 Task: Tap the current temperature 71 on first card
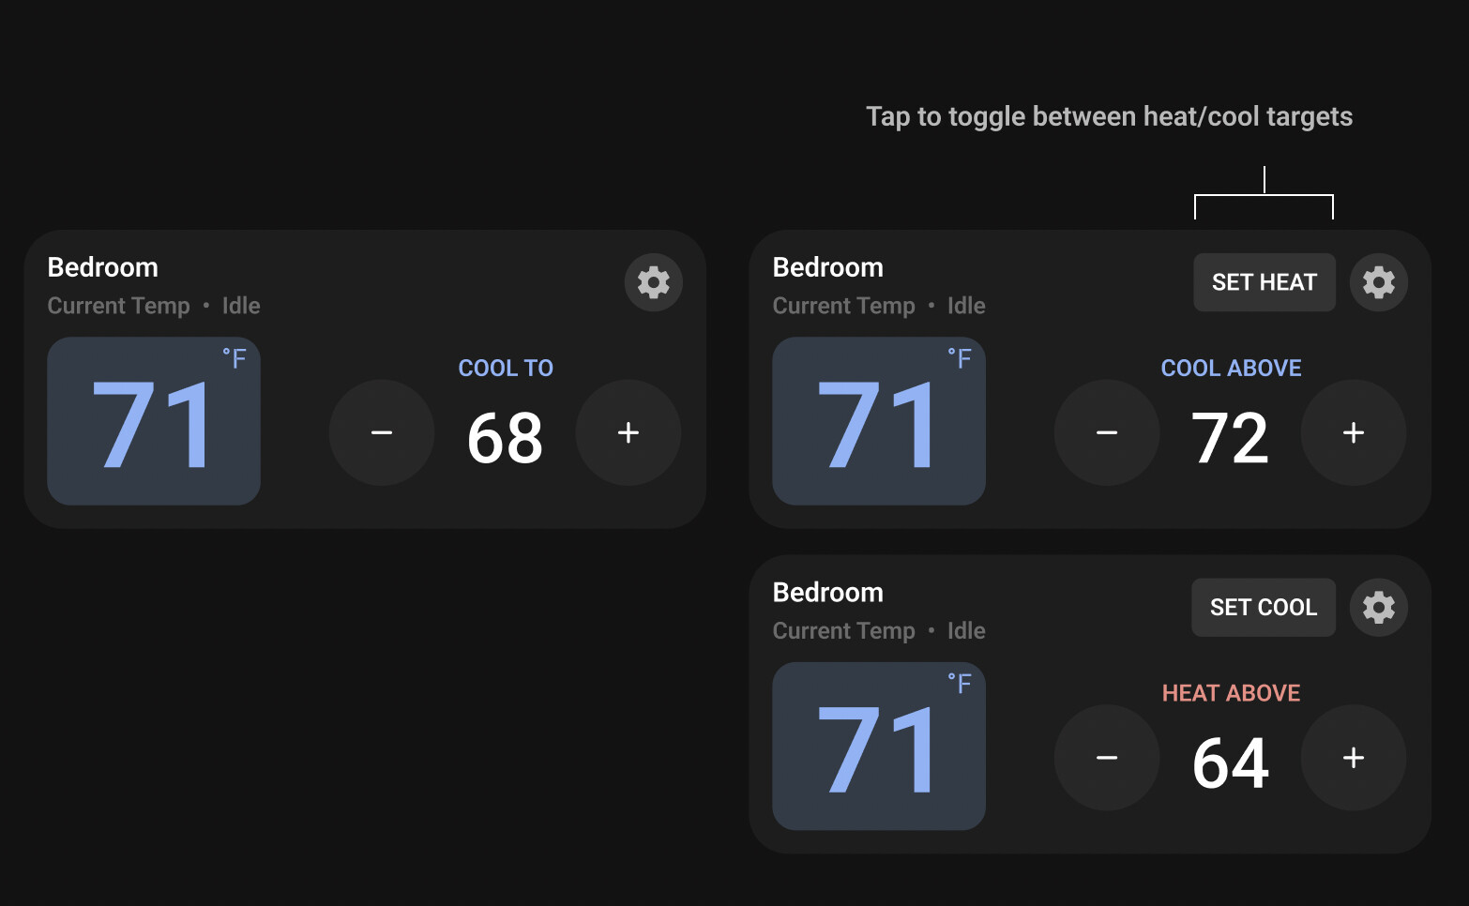153,422
